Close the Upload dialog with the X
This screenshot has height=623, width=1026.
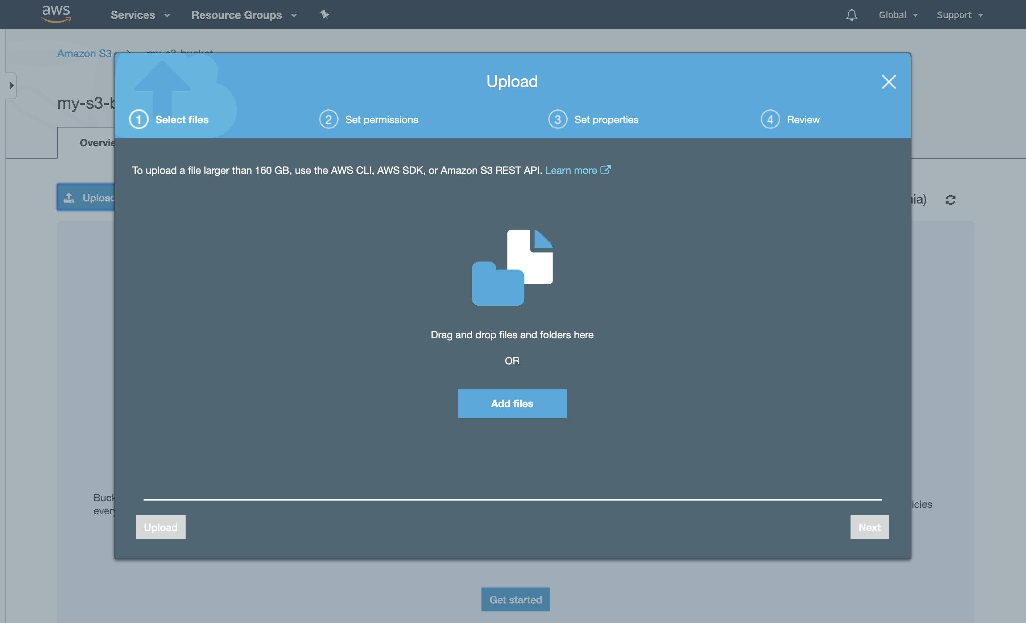tap(889, 82)
